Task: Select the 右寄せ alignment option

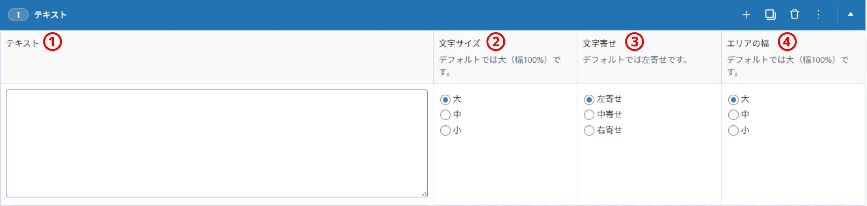Action: 589,130
